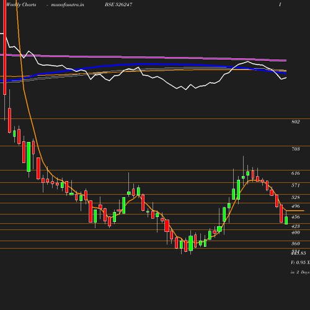Image resolution: width=310 pixels, height=310 pixels.
Task: Click the "BSE 526247" stock code label
Action: (x=118, y=4)
